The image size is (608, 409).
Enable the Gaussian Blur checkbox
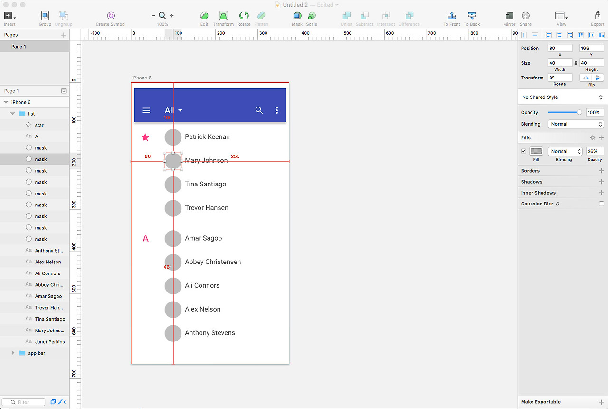601,204
